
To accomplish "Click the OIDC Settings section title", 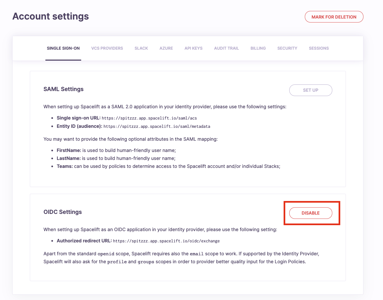I will point(63,212).
